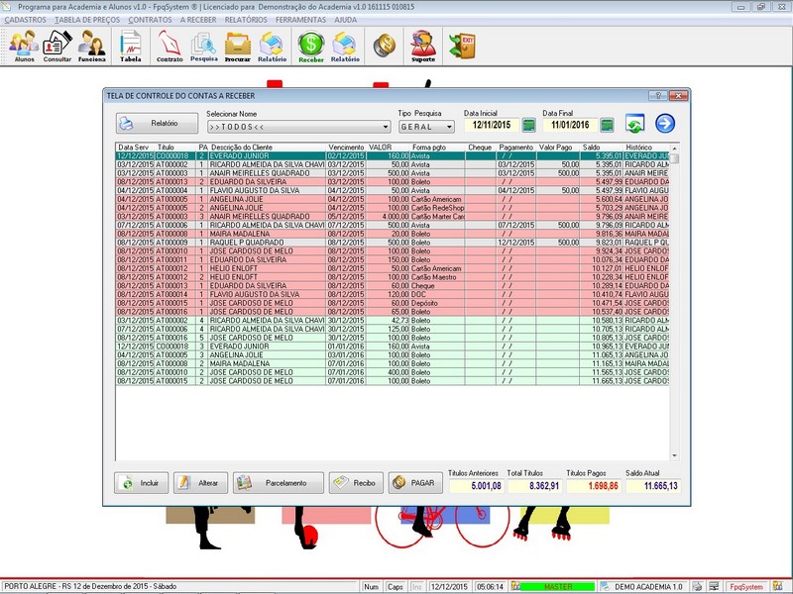Click the Data Final date field

click(x=570, y=126)
